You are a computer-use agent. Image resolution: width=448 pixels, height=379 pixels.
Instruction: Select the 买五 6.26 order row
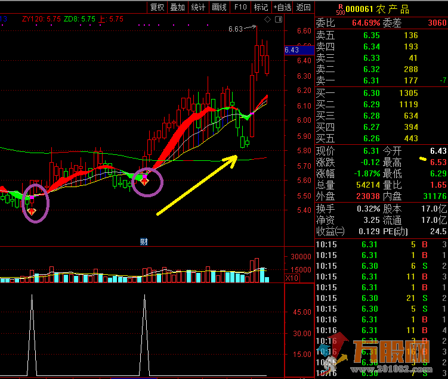pyautogui.click(x=381, y=138)
